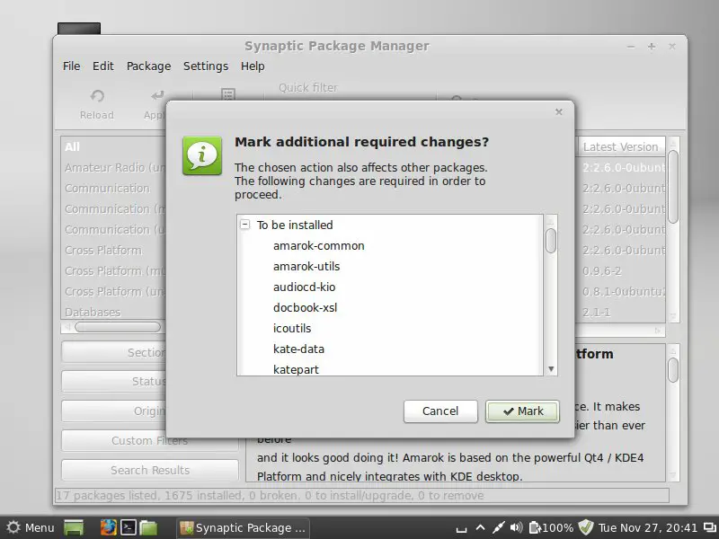Viewport: 719px width, 539px height.
Task: Click the up-arrow tray icon
Action: point(480,527)
